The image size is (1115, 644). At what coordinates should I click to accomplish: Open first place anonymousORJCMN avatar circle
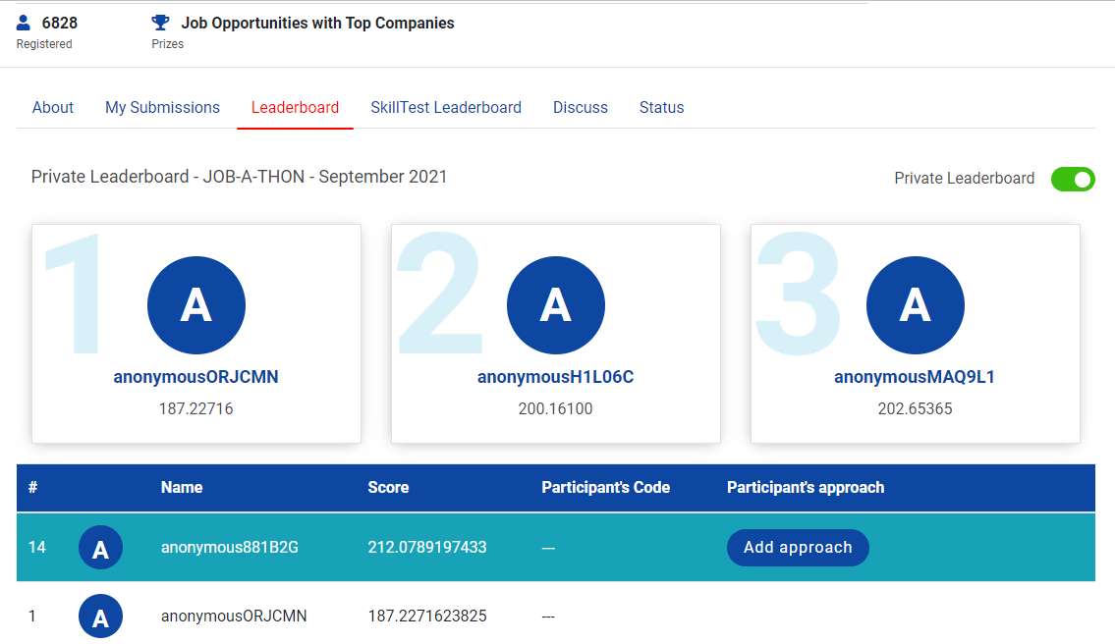click(x=196, y=305)
